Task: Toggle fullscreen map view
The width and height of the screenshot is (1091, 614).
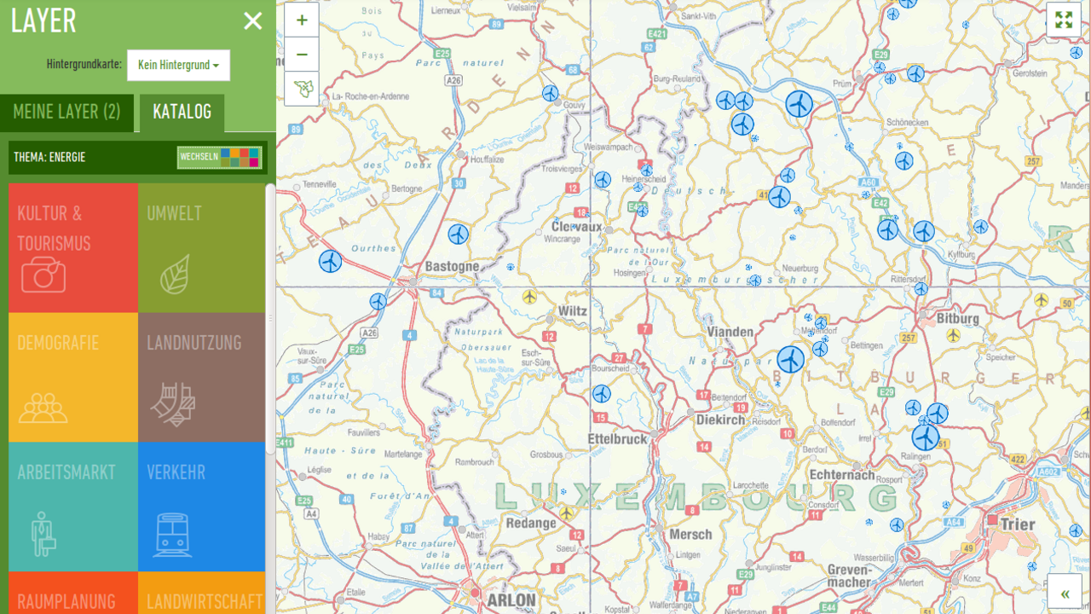Action: coord(1064,20)
